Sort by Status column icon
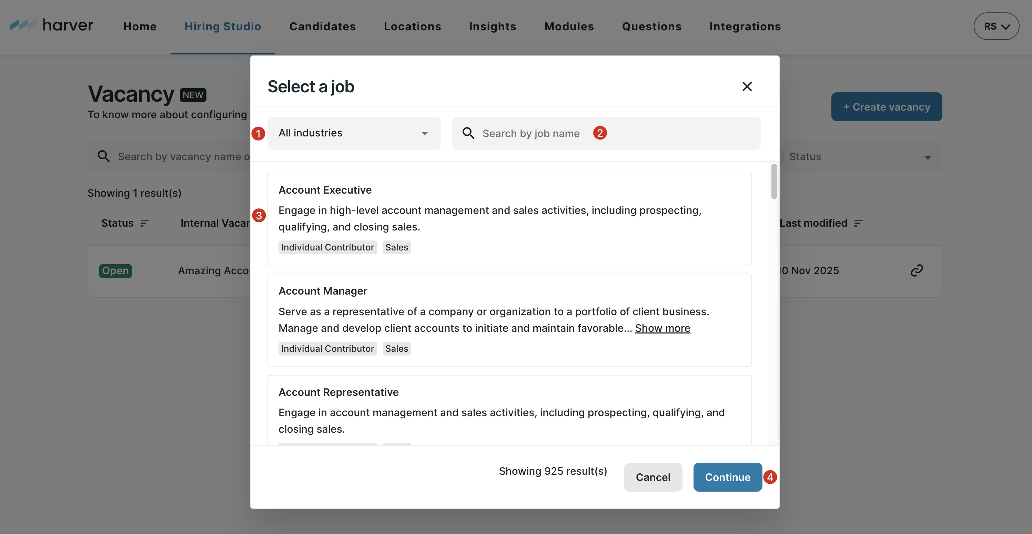Image resolution: width=1032 pixels, height=534 pixels. tap(145, 223)
